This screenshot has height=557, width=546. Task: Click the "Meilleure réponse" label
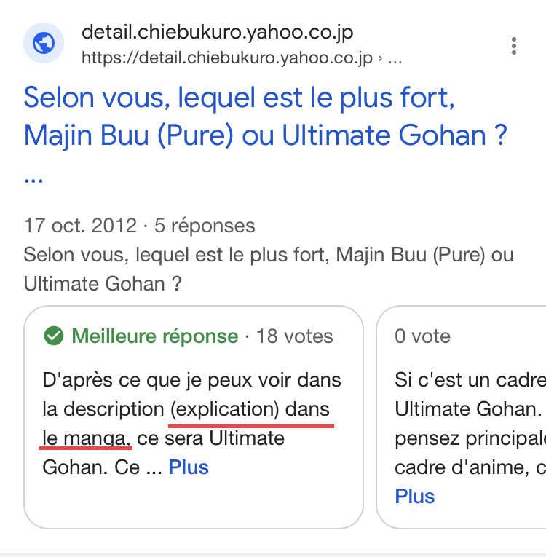pos(154,336)
